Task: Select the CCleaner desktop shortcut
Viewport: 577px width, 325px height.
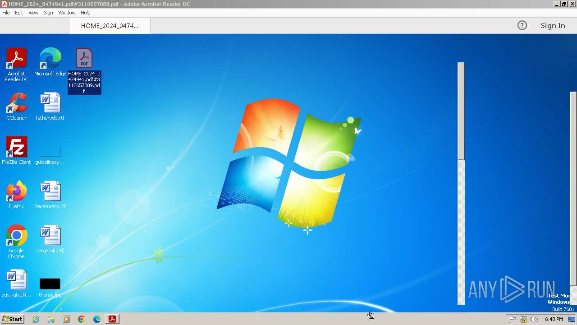Action: tap(16, 107)
